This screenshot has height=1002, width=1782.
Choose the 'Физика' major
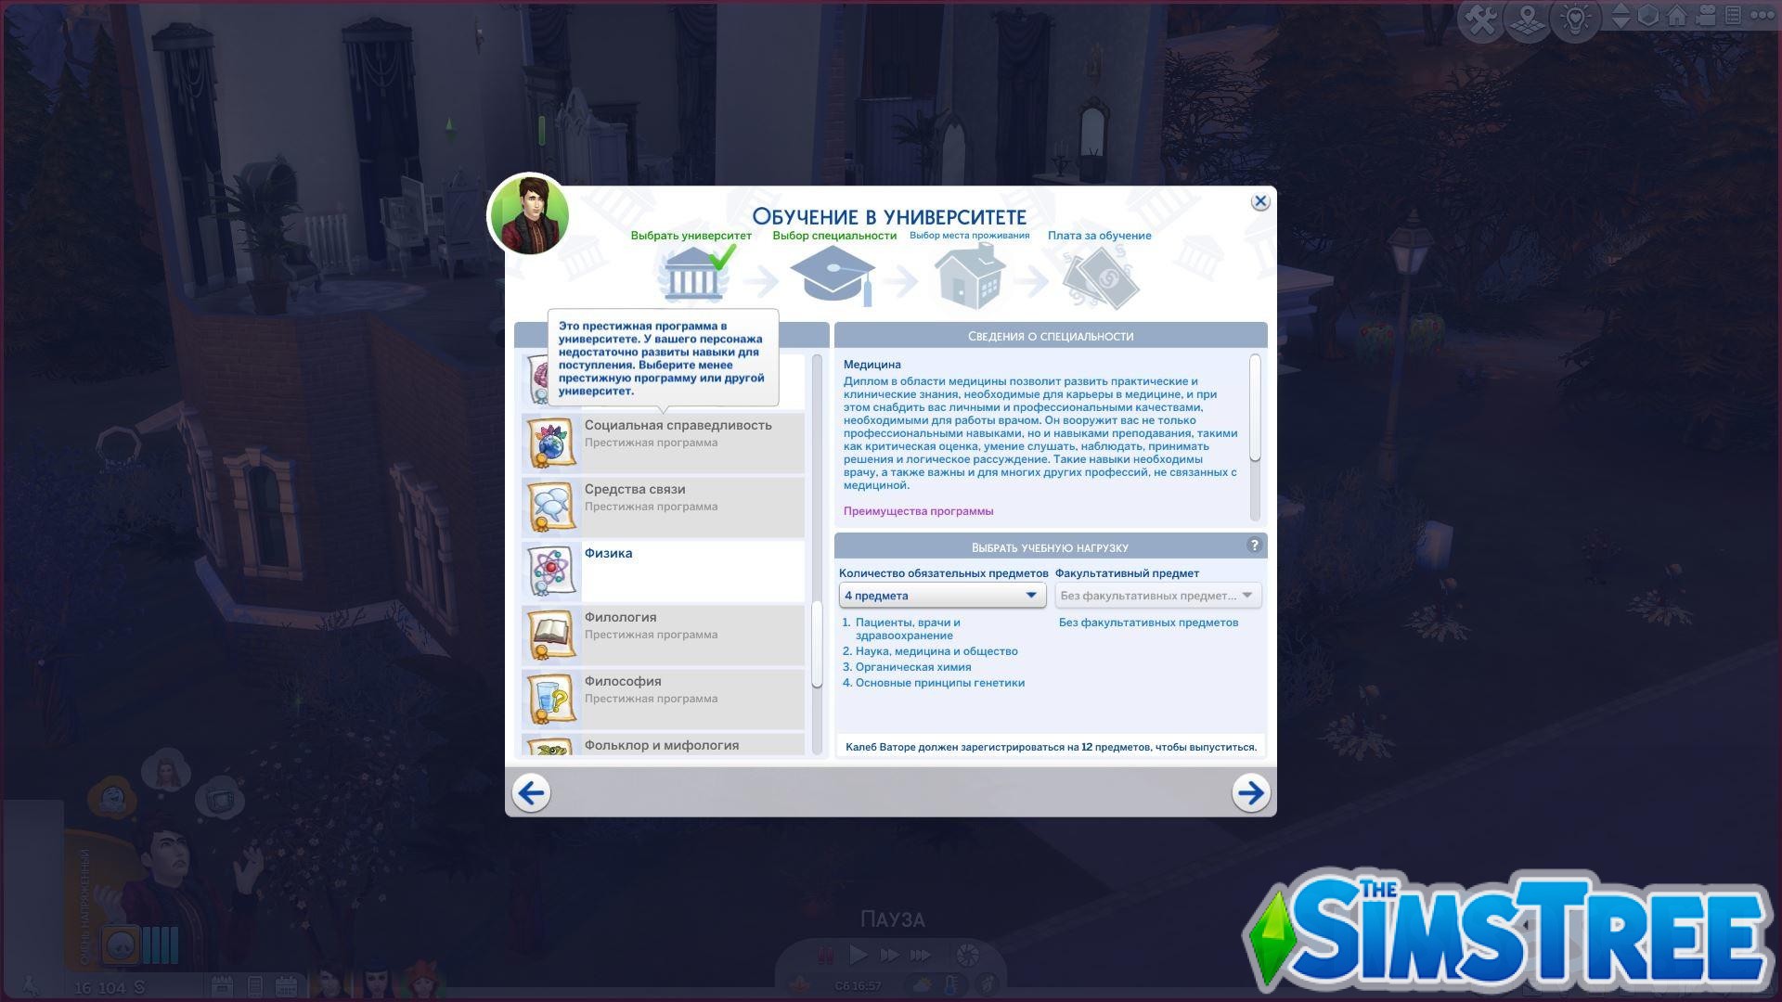pyautogui.click(x=663, y=571)
